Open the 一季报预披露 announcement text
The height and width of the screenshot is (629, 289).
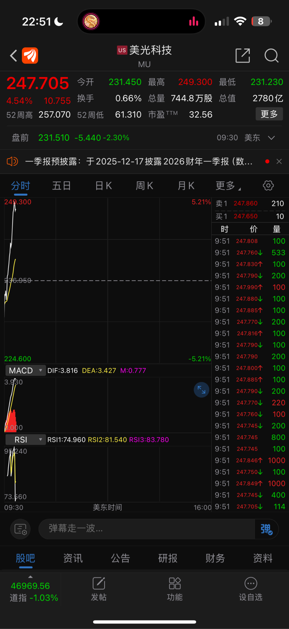point(139,161)
